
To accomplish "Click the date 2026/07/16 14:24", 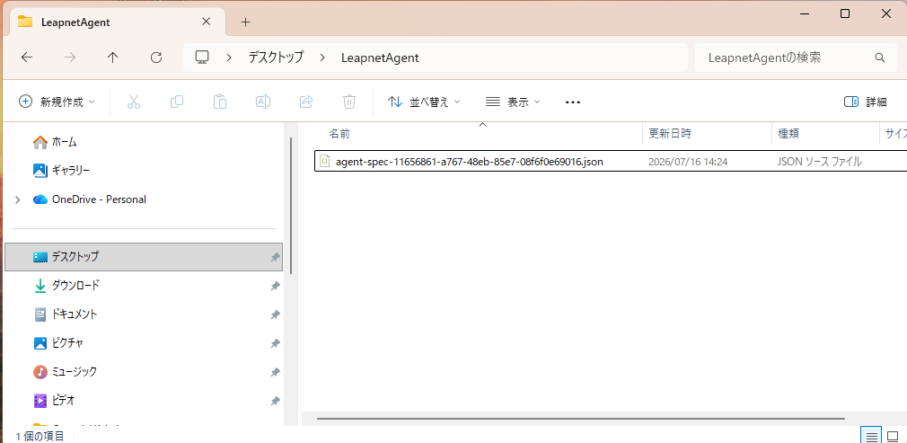I will 688,162.
